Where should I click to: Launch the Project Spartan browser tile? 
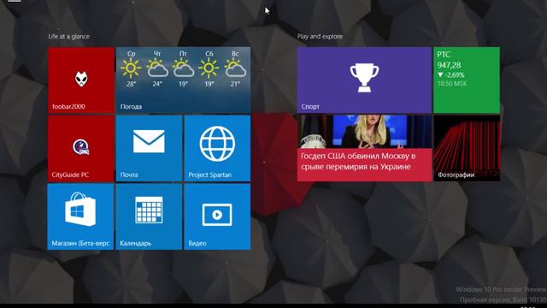click(217, 148)
